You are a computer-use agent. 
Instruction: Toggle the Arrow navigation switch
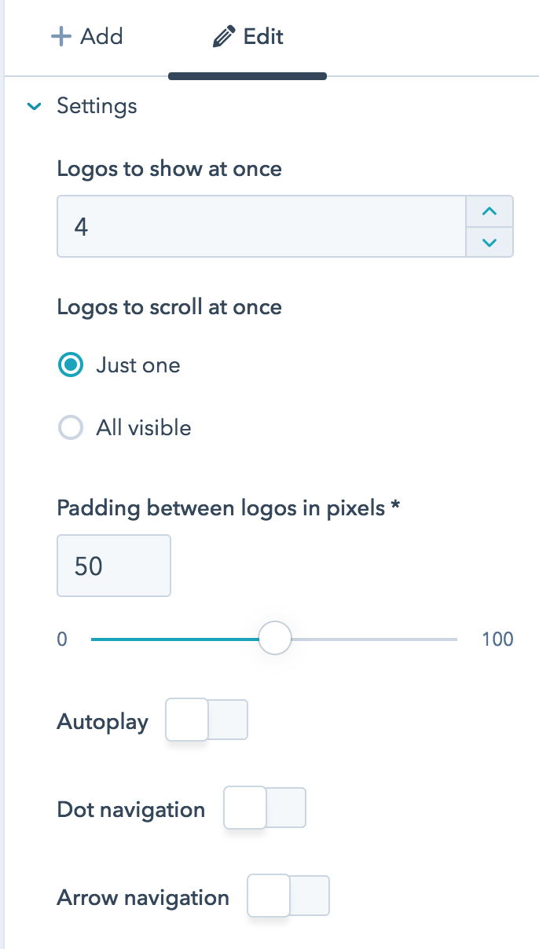coord(288,896)
